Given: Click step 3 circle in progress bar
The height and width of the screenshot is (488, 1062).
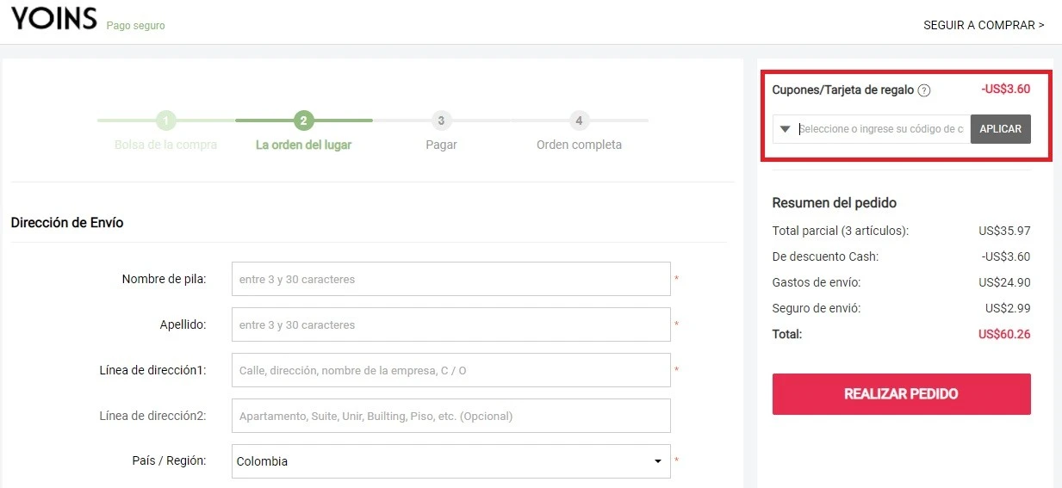Looking at the screenshot, I should (x=441, y=120).
